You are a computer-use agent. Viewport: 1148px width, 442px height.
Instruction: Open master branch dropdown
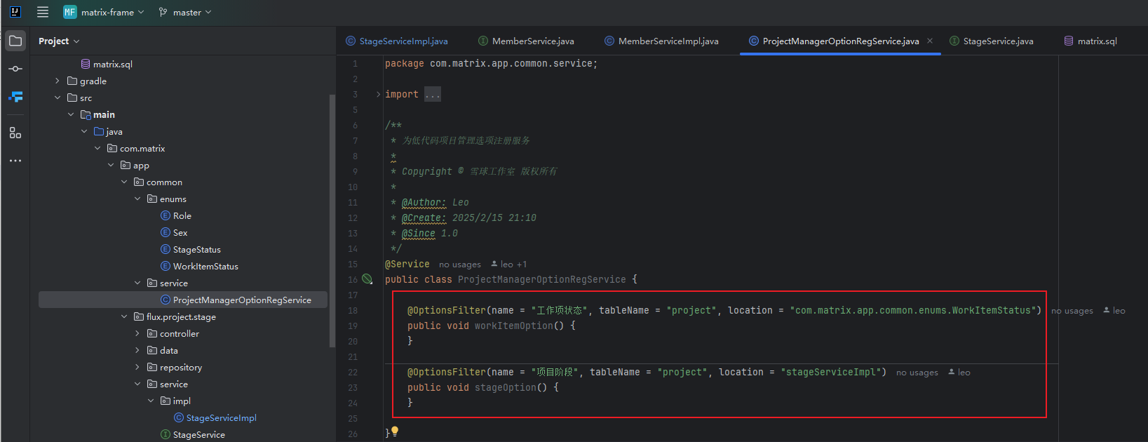(x=184, y=12)
